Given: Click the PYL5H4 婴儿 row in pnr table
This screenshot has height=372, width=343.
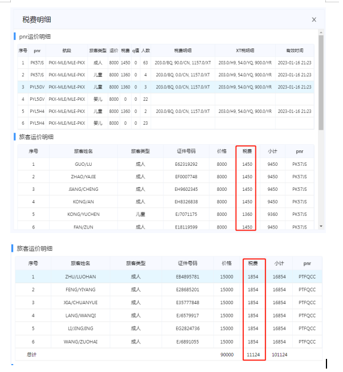Looking at the screenshot, I should pos(165,122).
